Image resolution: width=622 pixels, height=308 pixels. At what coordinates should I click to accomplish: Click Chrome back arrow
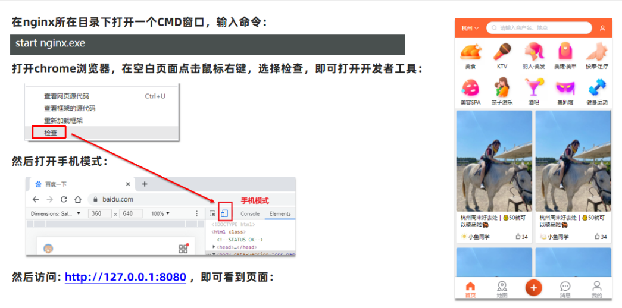[36, 199]
